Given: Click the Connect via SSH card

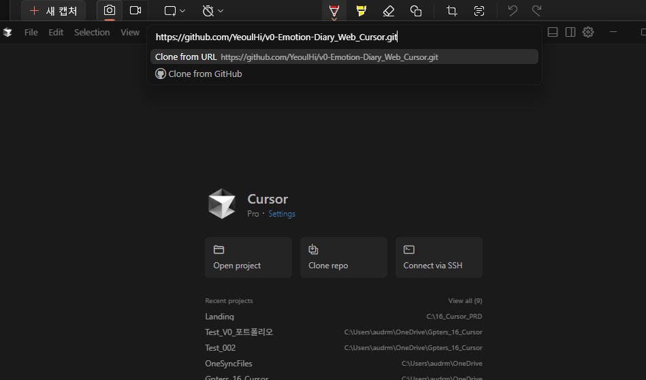Looking at the screenshot, I should [439, 257].
